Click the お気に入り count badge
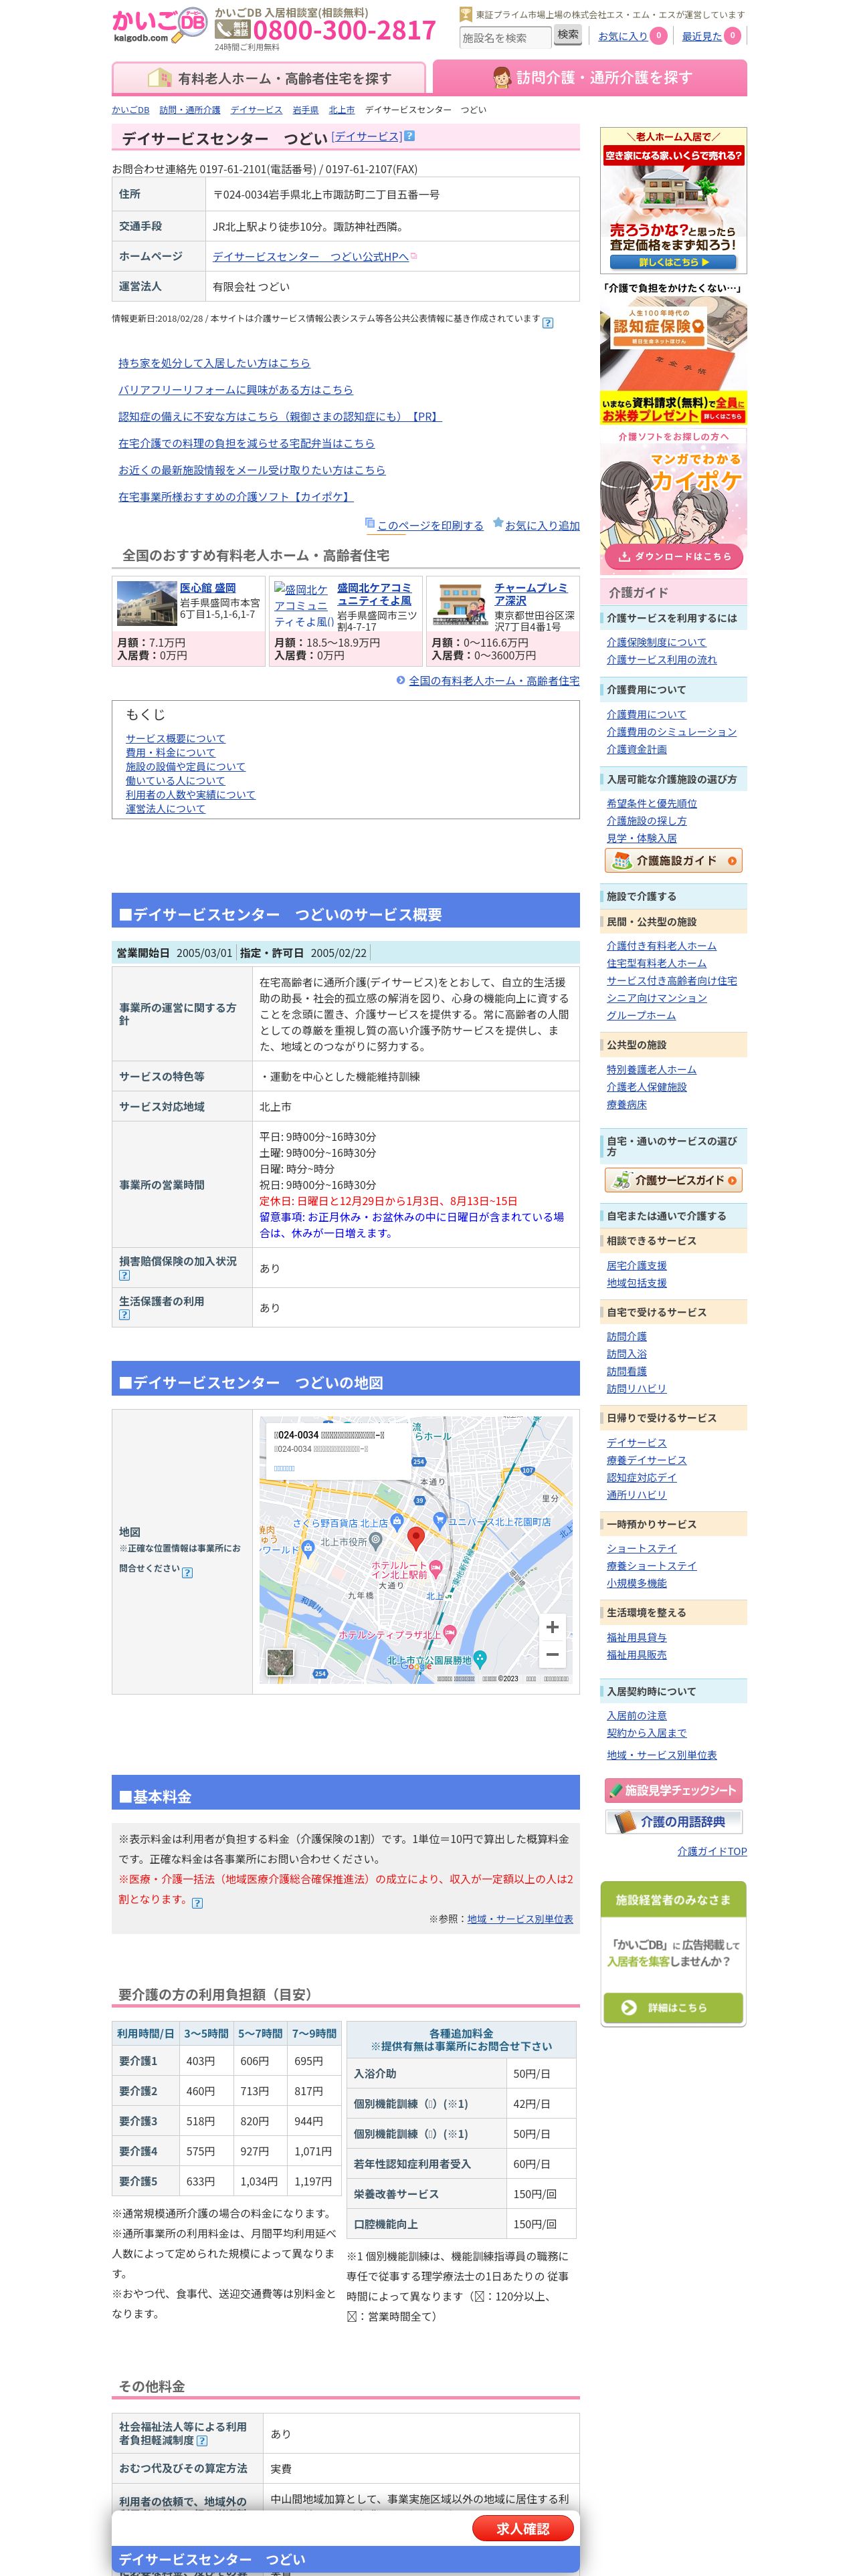Viewport: 859px width, 2576px height. (x=658, y=36)
